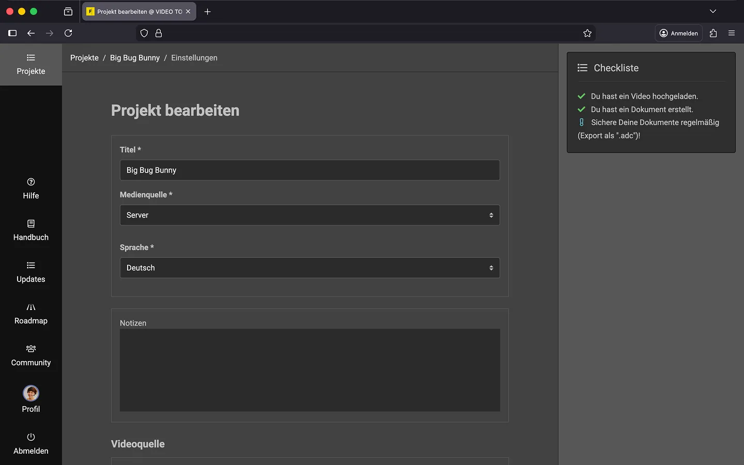The image size is (744, 465).
Task: Log out via Abmelden power icon
Action: pyautogui.click(x=31, y=437)
